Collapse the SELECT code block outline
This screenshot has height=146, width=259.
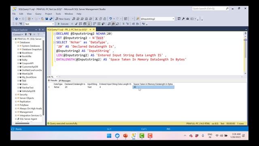(55, 42)
